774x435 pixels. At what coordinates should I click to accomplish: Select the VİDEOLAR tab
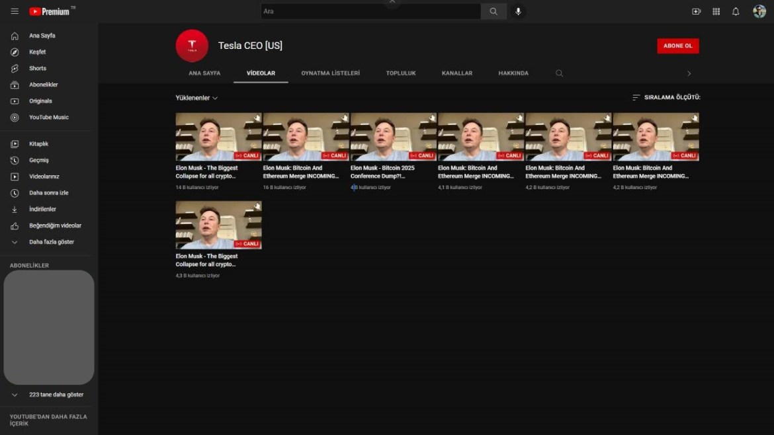point(261,73)
